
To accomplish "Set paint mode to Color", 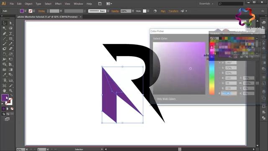I will 4,109.
